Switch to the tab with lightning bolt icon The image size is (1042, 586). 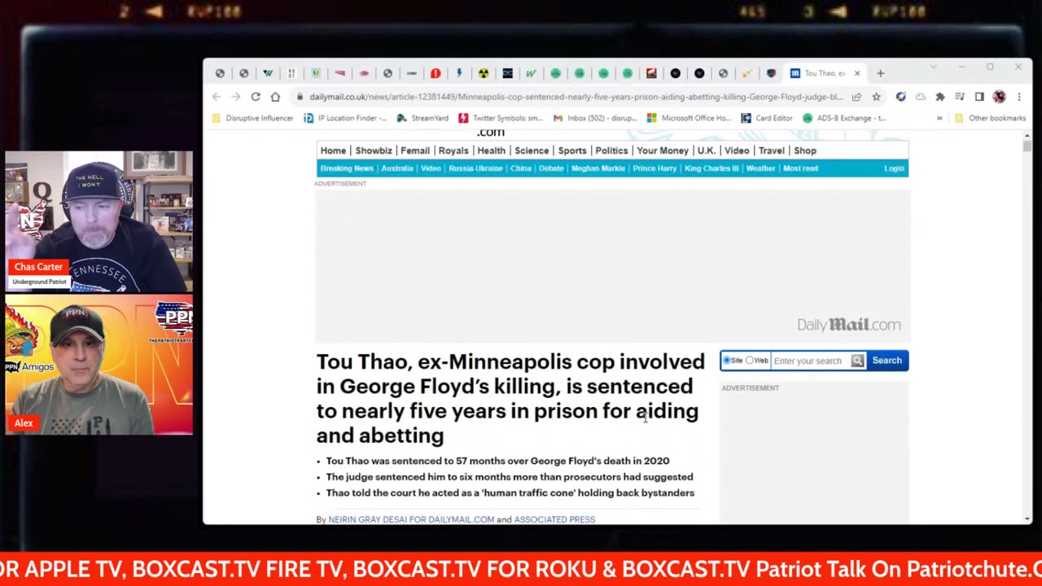[x=459, y=73]
